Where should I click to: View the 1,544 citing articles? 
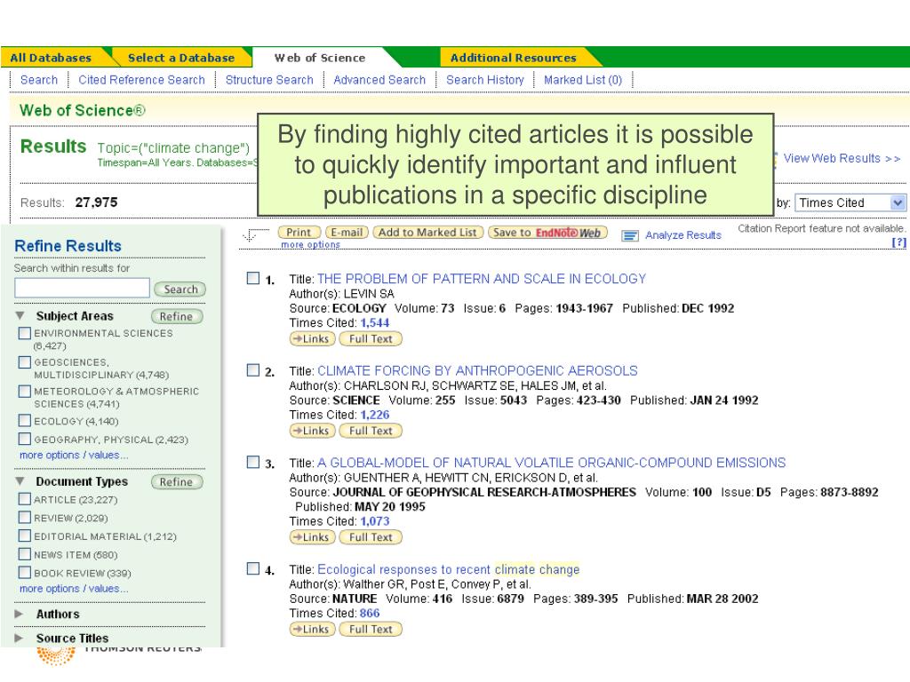click(375, 322)
